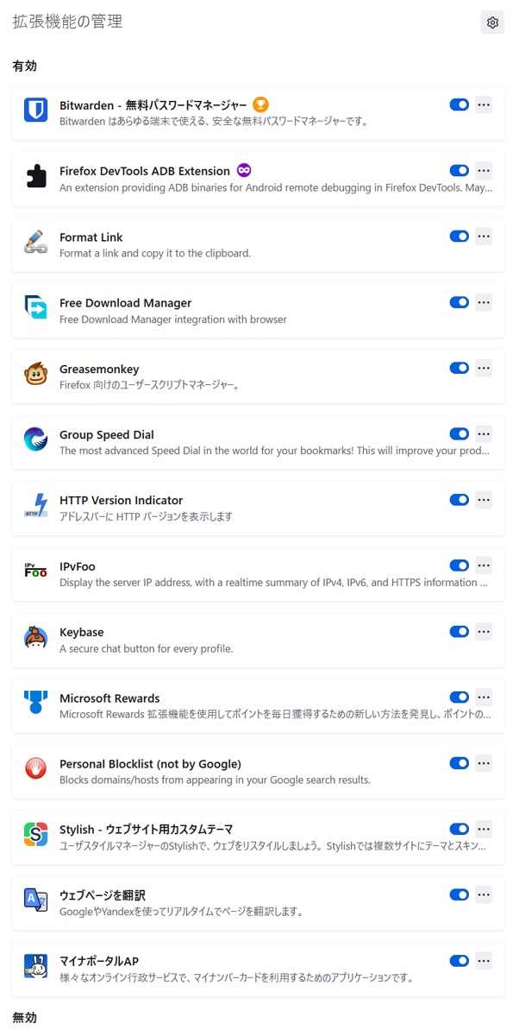The width and height of the screenshot is (519, 1036).
Task: Open more options menu for マイナポータルAP
Action: point(484,961)
